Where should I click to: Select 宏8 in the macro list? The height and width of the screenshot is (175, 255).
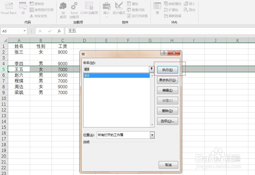click(117, 75)
